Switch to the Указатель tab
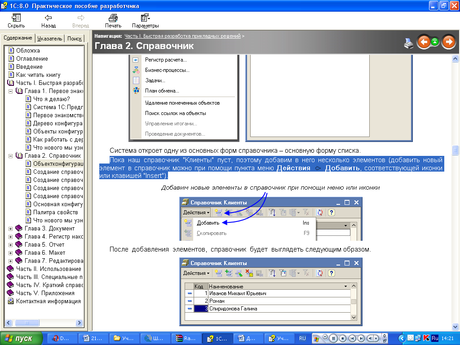 click(x=49, y=39)
